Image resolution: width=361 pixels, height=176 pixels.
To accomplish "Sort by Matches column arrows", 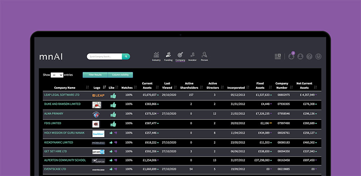I will click(135, 88).
